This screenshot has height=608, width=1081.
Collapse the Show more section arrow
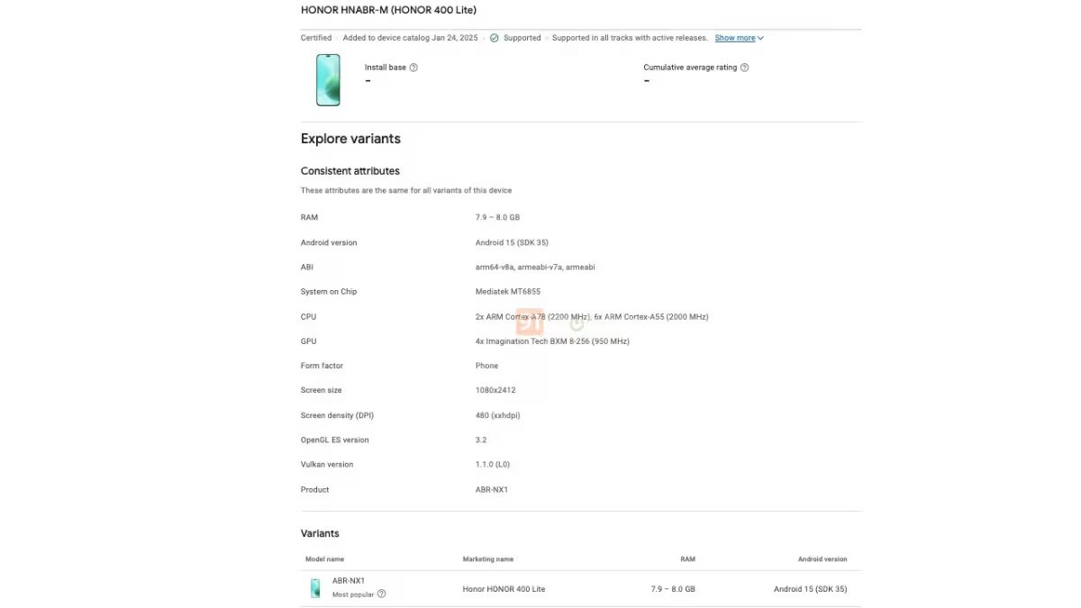tap(759, 38)
